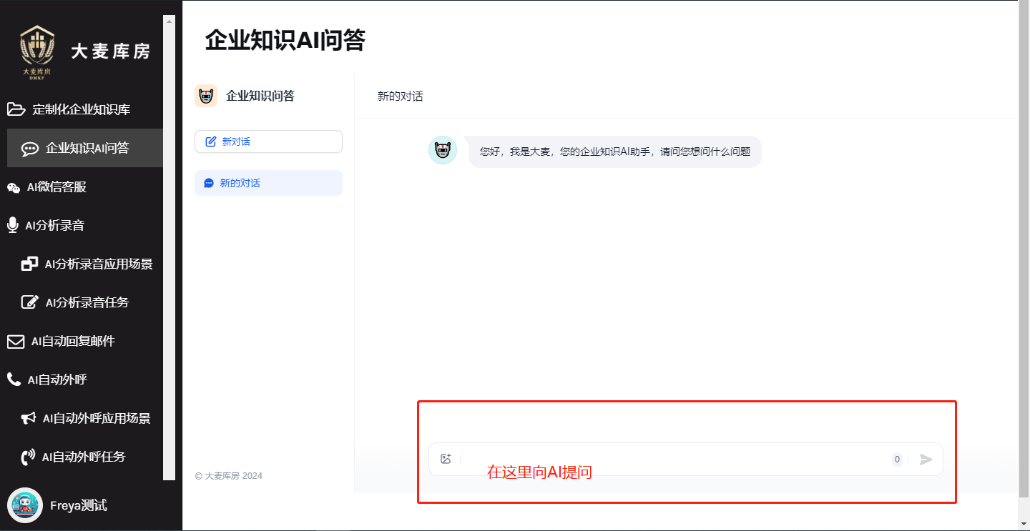Select the 企业知识AI问答 menu item
The height and width of the screenshot is (531, 1030).
point(85,148)
